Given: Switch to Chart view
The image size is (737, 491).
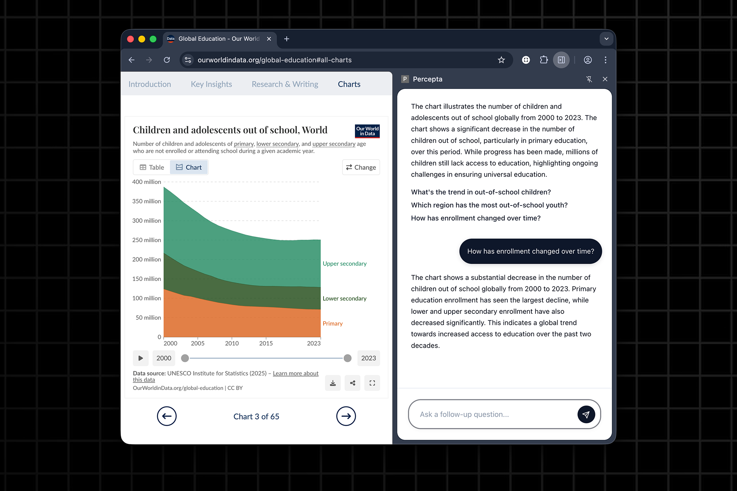Looking at the screenshot, I should pyautogui.click(x=189, y=167).
